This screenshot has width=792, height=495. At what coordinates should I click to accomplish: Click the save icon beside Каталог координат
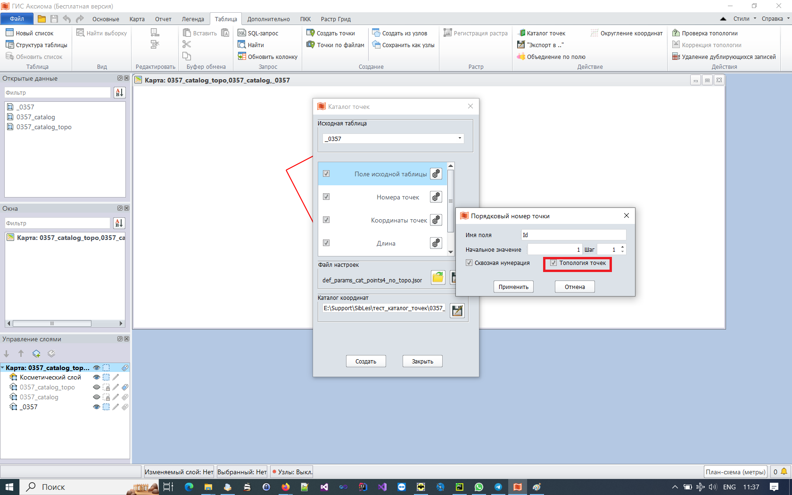click(x=457, y=311)
